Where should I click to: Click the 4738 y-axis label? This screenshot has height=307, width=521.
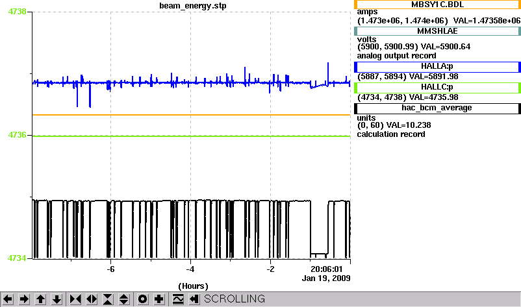17,12
